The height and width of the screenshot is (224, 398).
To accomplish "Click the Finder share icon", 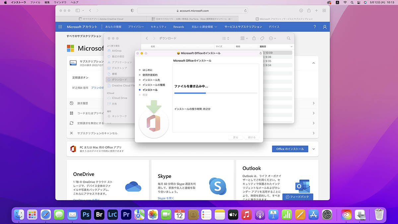I will click(254, 38).
